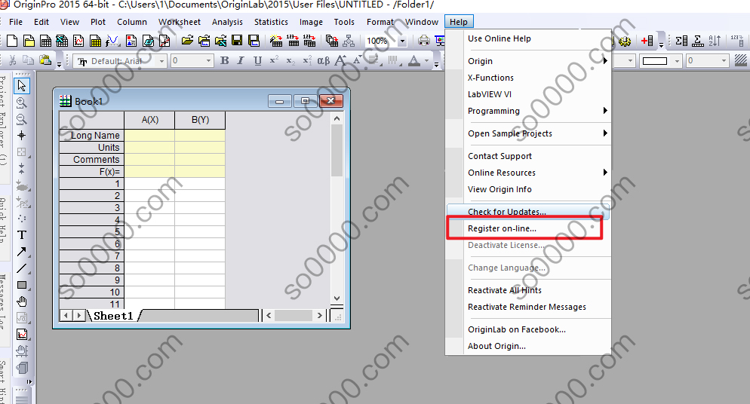Screen dimensions: 750x404
Task: Select the Zoom In tool
Action: pyautogui.click(x=22, y=103)
